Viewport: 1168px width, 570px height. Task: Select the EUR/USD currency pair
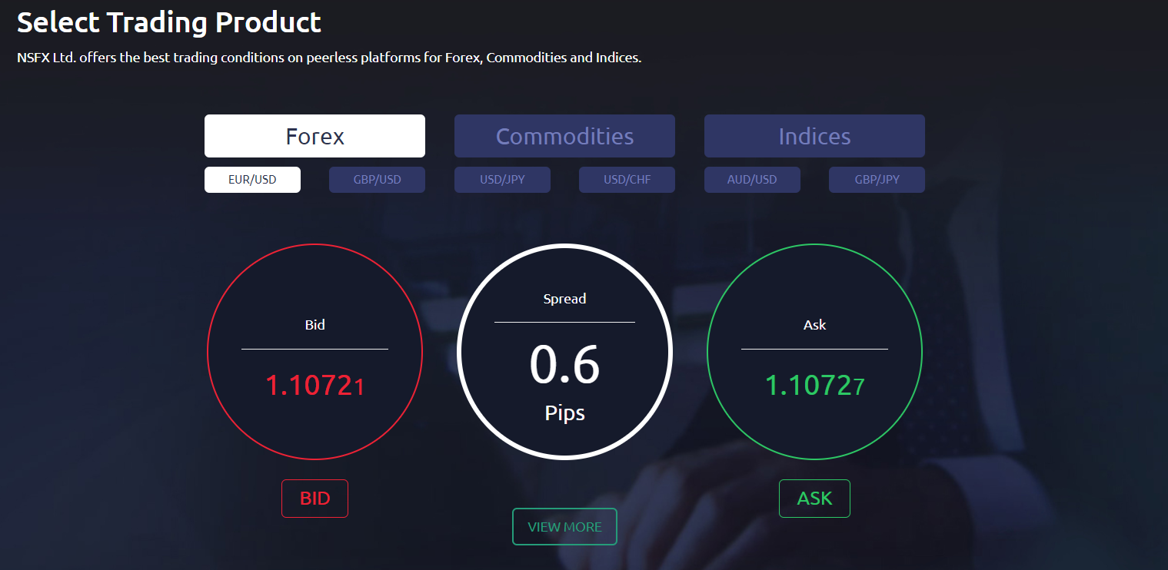252,179
